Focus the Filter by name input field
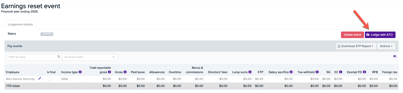This screenshot has width=403, height=93. tap(32, 57)
